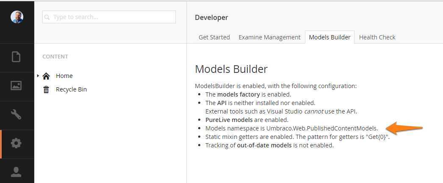Click the magnifier icon in search box
Image resolution: width=443 pixels, height=183 pixels.
pyautogui.click(x=47, y=17)
